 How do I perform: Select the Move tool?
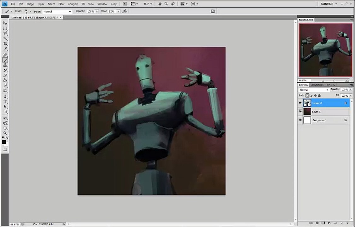pos(5,23)
